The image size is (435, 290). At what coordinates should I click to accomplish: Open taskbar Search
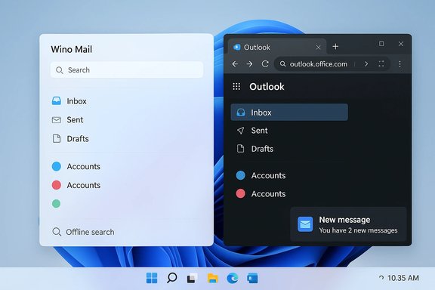coord(172,278)
